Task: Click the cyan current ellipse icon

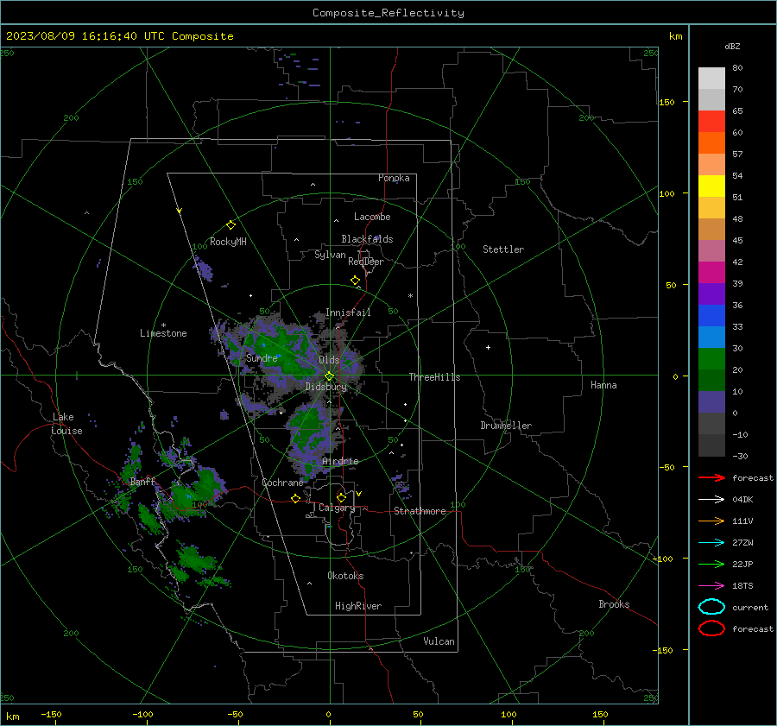Action: (711, 607)
